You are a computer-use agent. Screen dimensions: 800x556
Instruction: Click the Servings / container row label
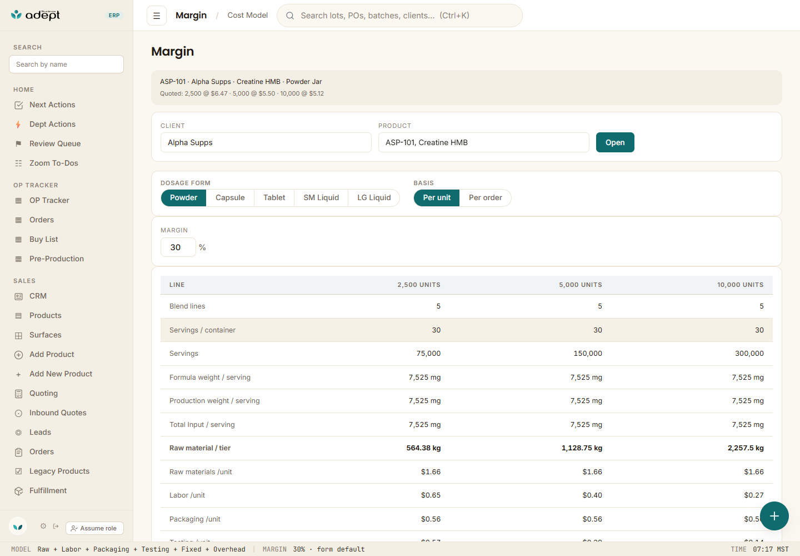pos(202,330)
